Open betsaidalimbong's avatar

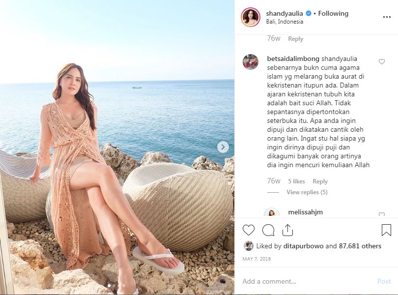[x=251, y=61]
